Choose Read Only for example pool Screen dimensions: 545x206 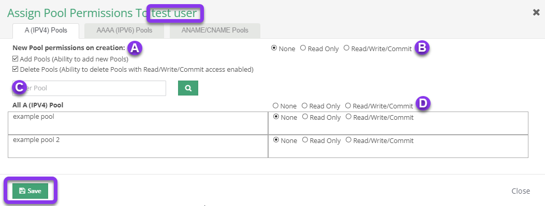tap(305, 117)
